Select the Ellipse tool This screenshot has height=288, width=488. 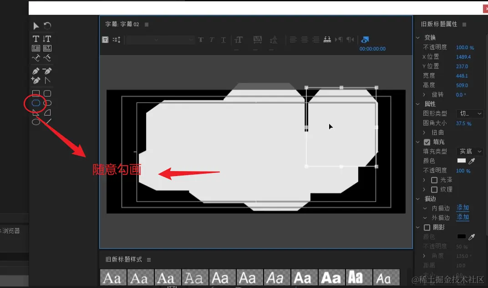(36, 122)
